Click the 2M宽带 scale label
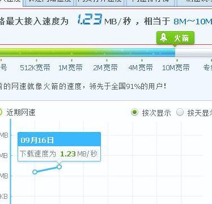This screenshot has width=212, height=204. point(105,67)
